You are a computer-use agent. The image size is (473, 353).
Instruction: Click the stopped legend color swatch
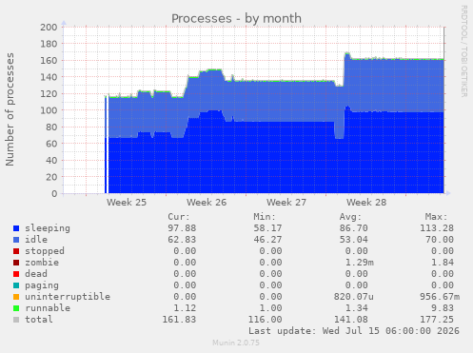click(x=16, y=251)
